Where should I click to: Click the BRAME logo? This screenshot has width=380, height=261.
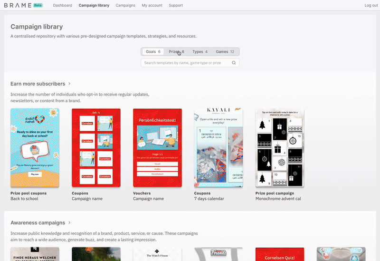tap(18, 5)
